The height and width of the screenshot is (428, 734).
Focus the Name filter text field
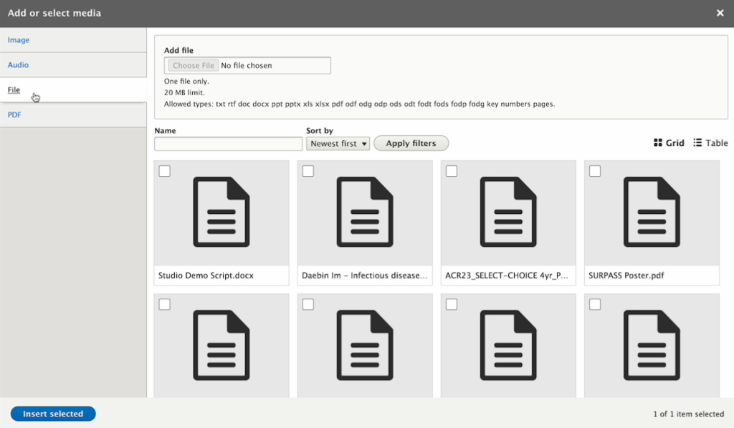(228, 144)
